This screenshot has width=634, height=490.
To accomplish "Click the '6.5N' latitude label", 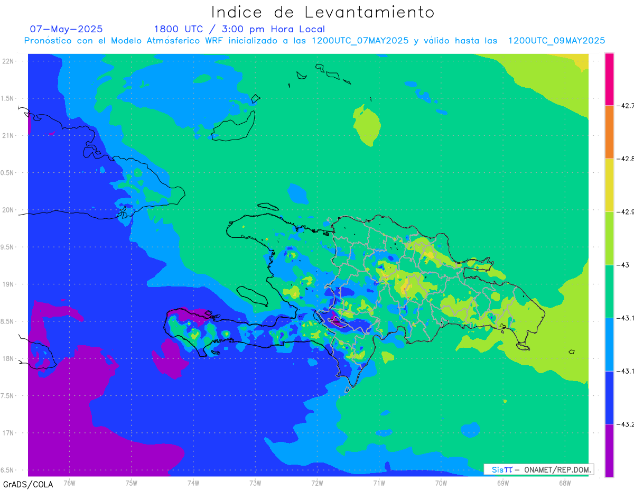I will [8, 470].
